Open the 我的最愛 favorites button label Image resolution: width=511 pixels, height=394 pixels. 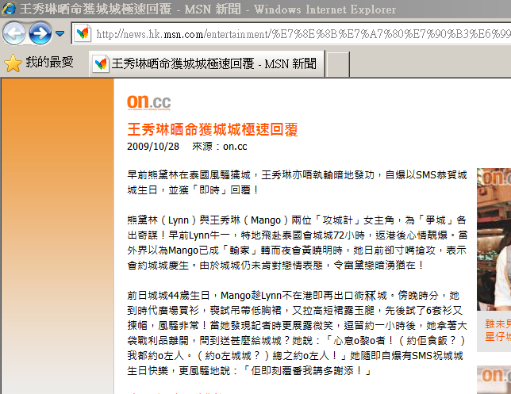(49, 62)
